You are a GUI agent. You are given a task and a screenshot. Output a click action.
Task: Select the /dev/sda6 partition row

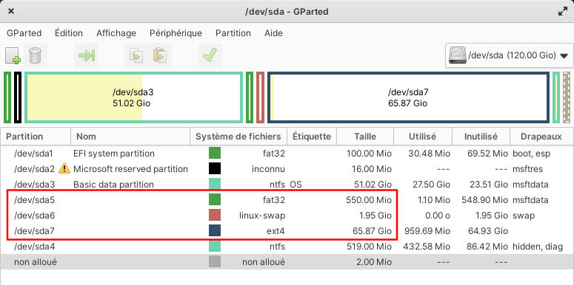tap(287, 216)
